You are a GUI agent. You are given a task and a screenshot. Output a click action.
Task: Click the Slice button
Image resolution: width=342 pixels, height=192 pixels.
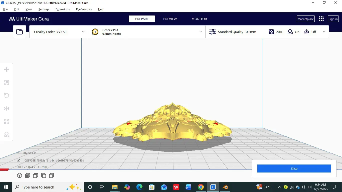click(294, 168)
